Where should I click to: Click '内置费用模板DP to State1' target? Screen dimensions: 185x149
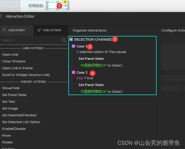click(x=101, y=65)
